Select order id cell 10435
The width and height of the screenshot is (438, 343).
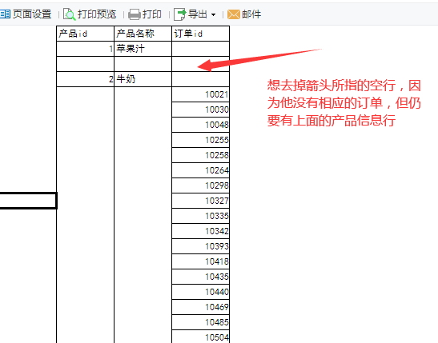(x=200, y=277)
